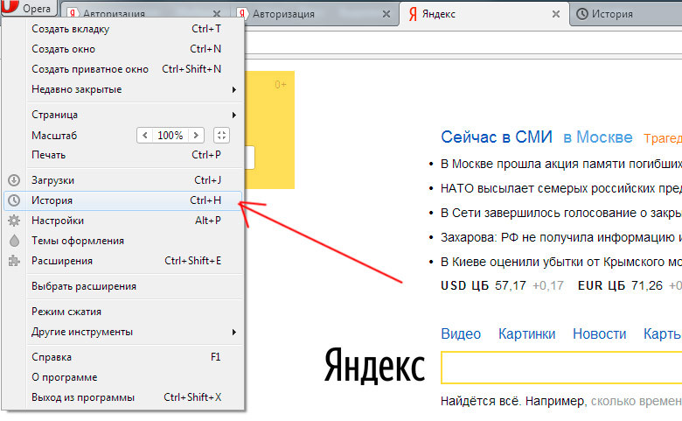
Task: Increase page zoom with the right arrow
Action: tap(196, 136)
